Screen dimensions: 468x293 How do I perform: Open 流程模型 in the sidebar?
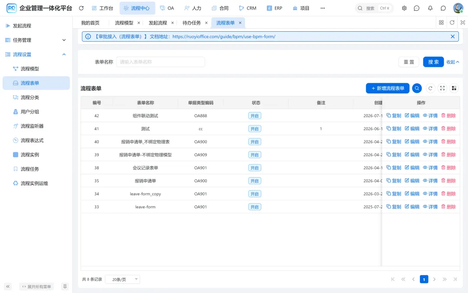(x=36, y=69)
